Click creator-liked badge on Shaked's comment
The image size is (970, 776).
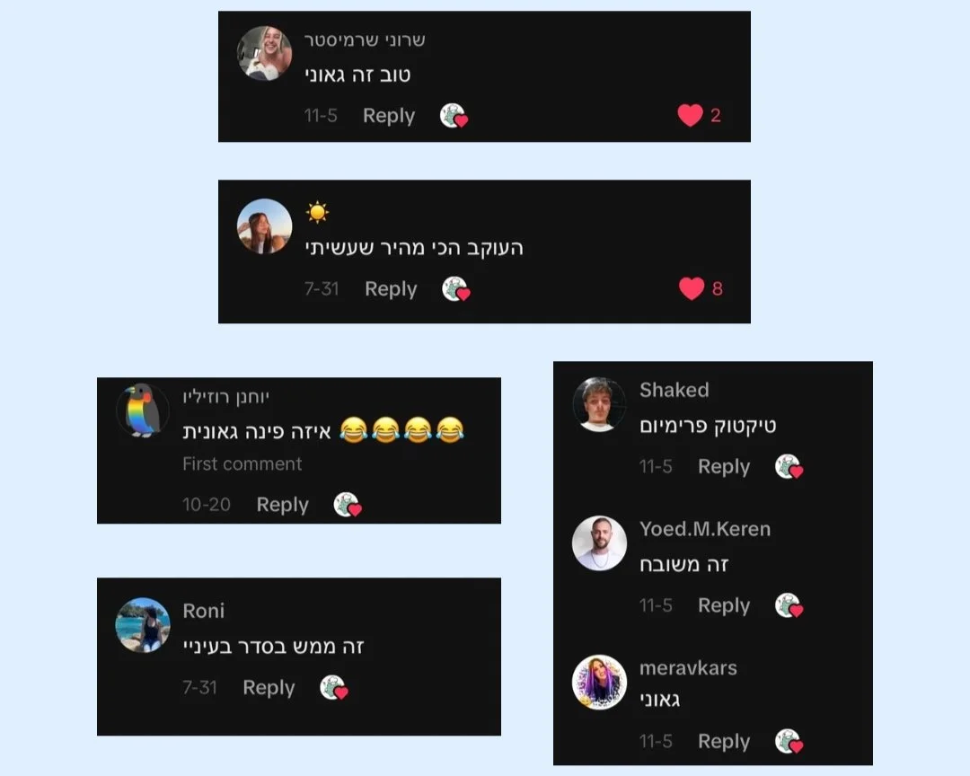pos(789,467)
